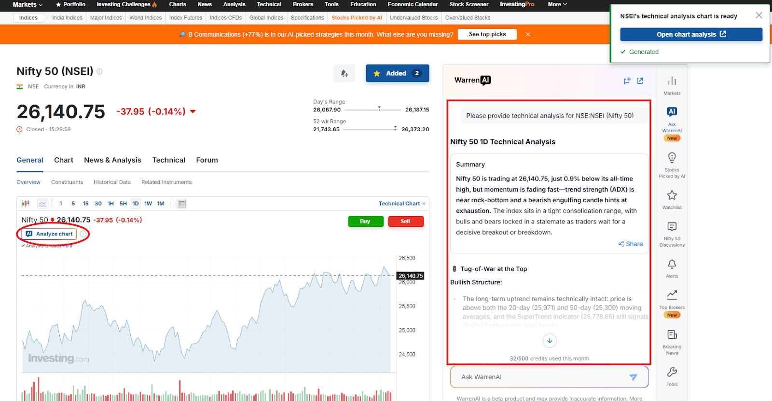Select the 1W chart interval
This screenshot has height=401, width=772.
148,204
